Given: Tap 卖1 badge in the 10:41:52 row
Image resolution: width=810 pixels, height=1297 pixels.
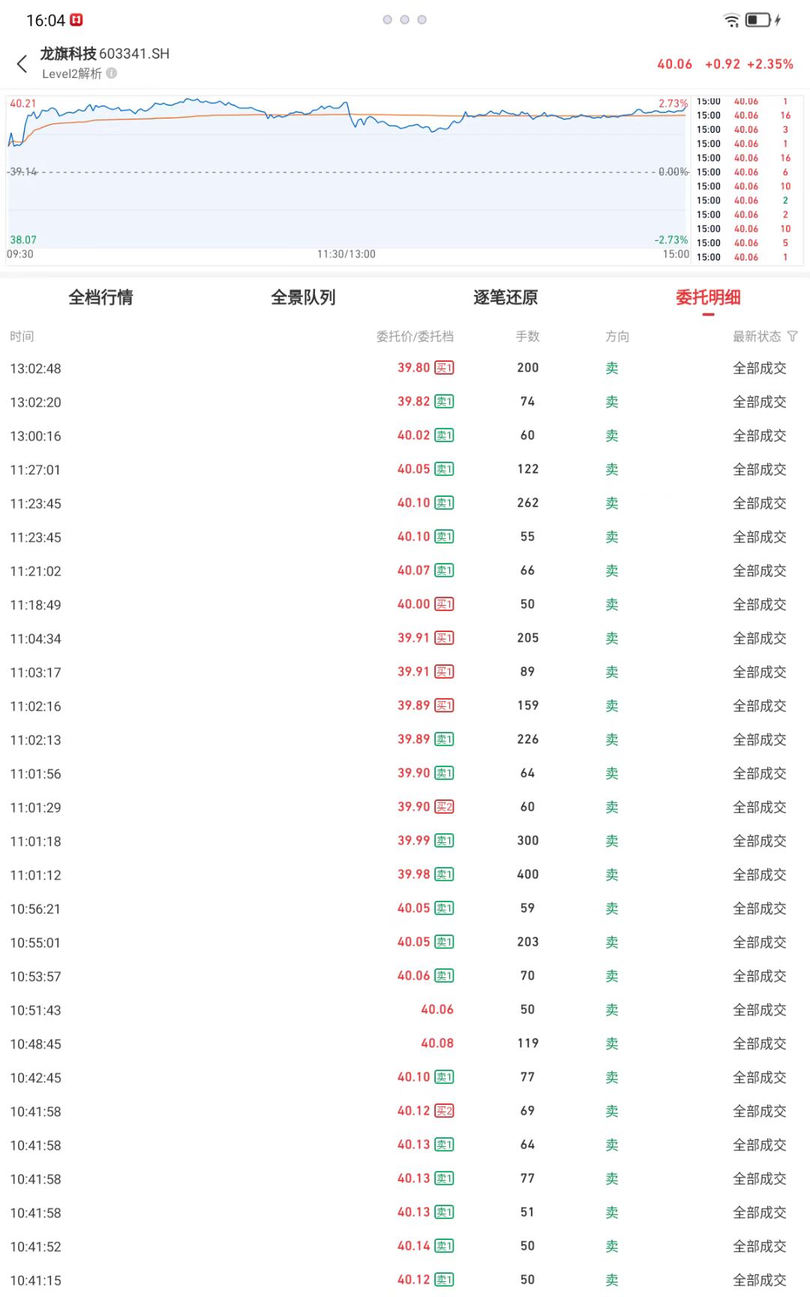Looking at the screenshot, I should click(x=444, y=1246).
